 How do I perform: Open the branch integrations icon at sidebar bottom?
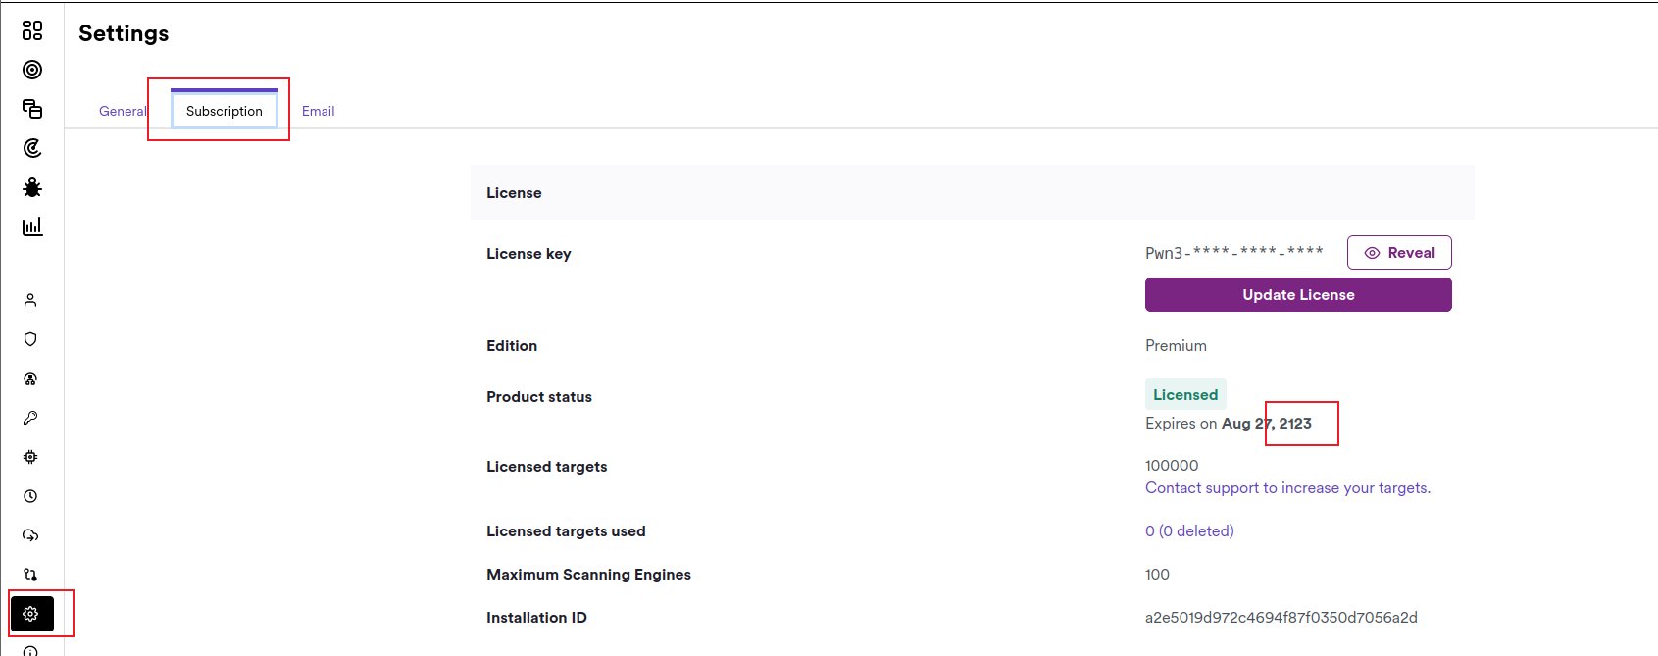click(30, 575)
